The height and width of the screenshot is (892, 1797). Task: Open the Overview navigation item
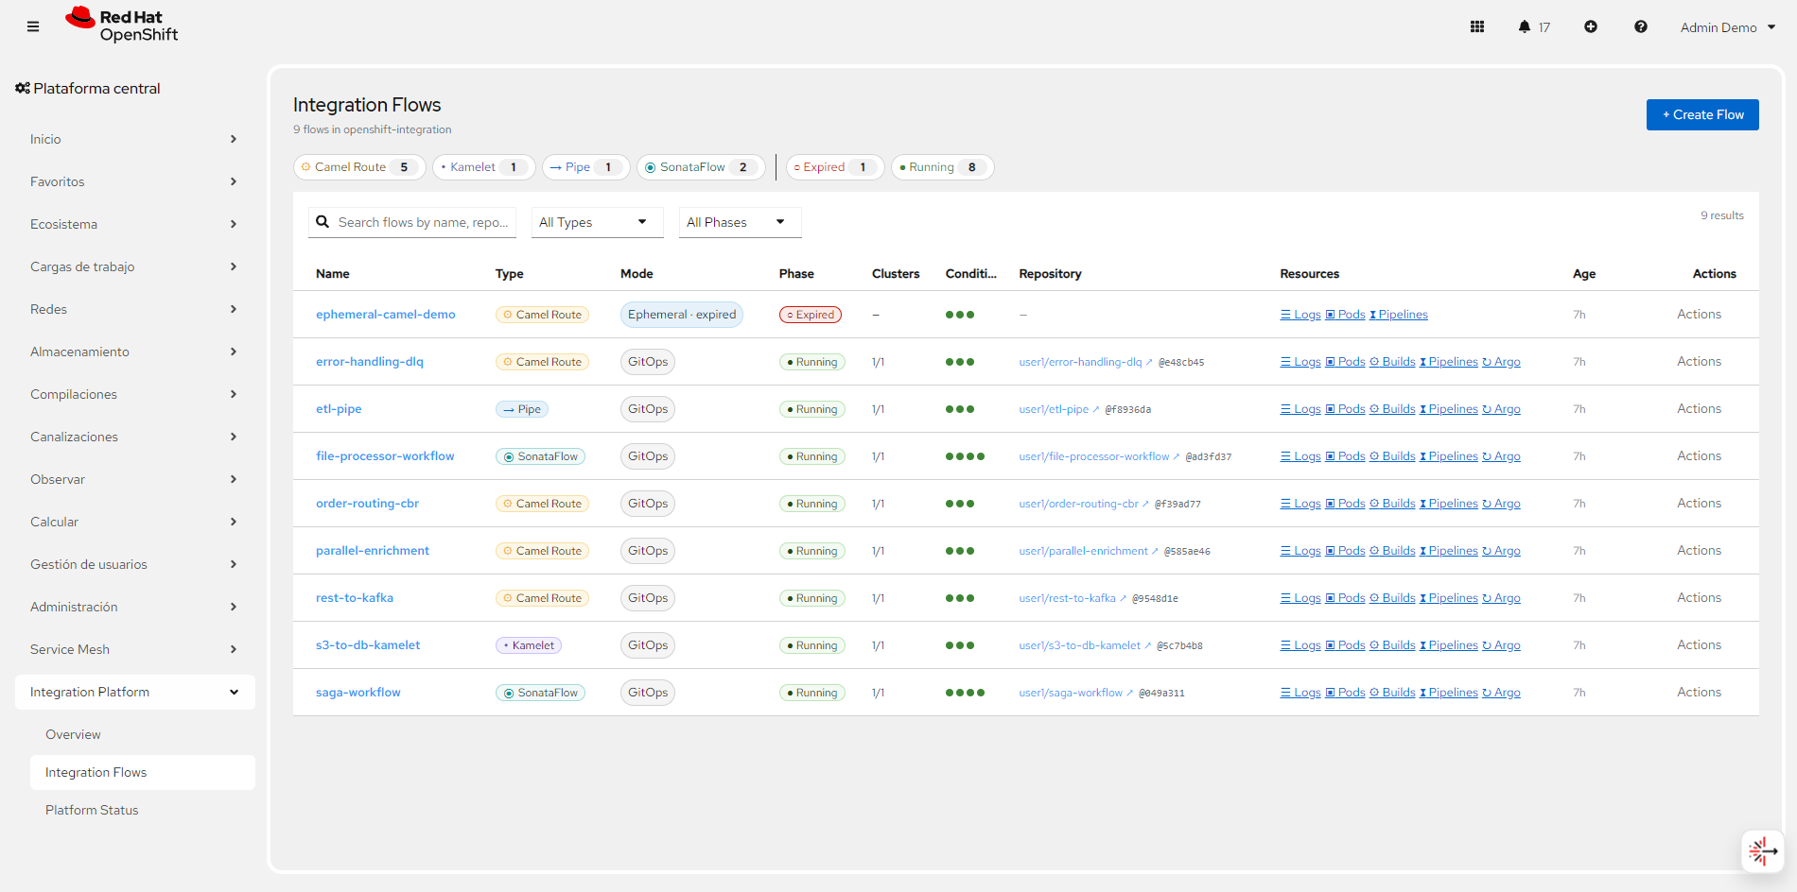point(142,734)
